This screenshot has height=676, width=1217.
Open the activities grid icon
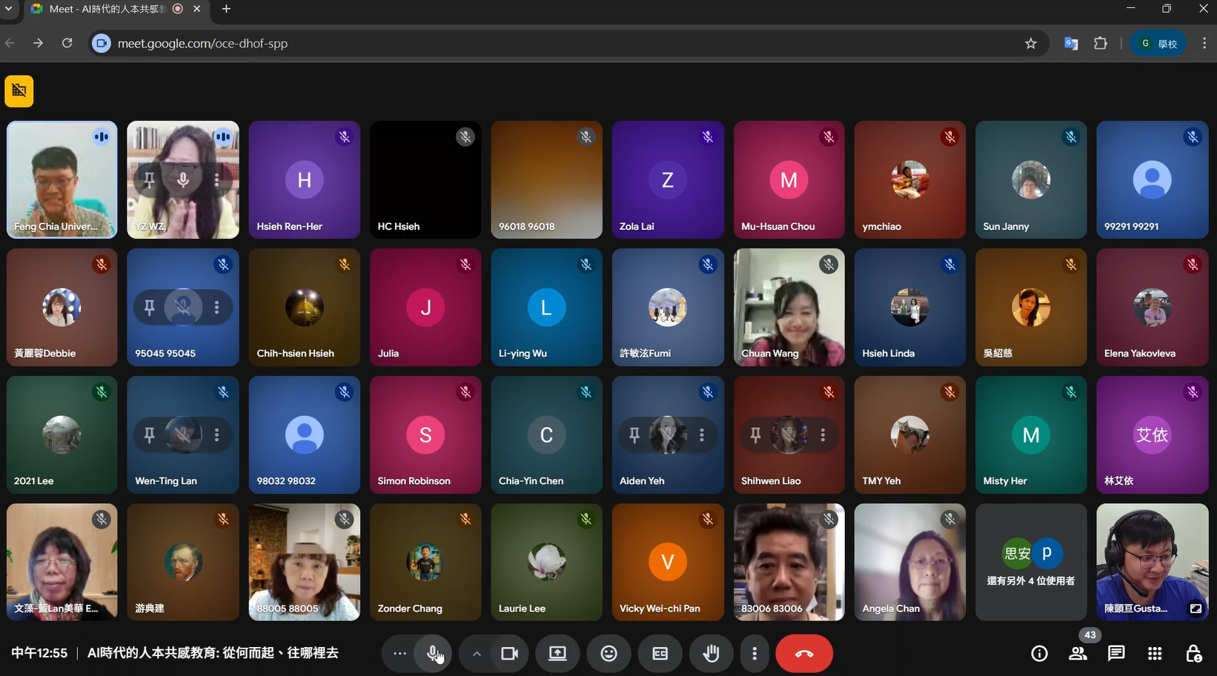(x=1155, y=653)
